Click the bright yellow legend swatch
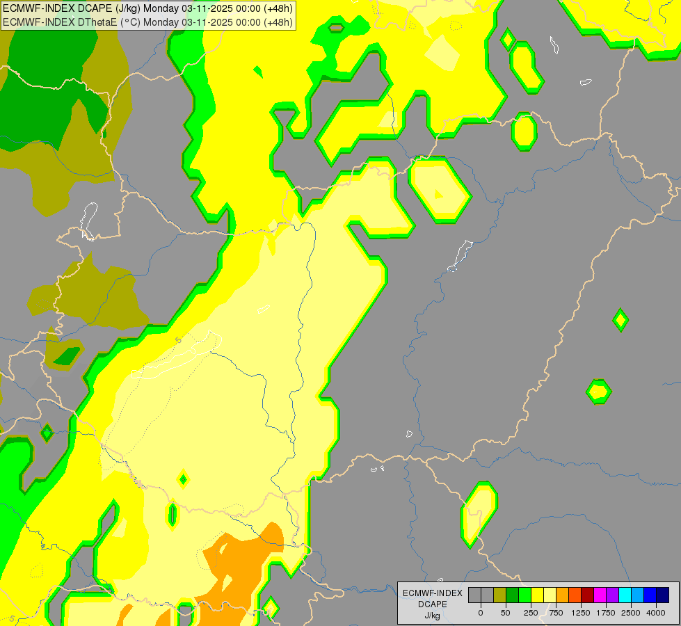Screen dimensions: 681x626 pos(537,595)
